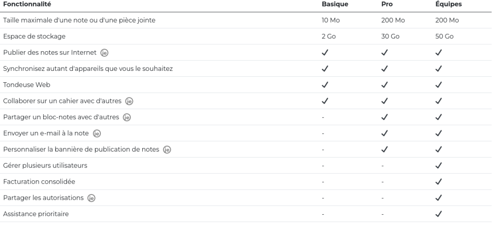
Task: Click info icon beside Personnaliser la bannière
Action: [x=167, y=150]
